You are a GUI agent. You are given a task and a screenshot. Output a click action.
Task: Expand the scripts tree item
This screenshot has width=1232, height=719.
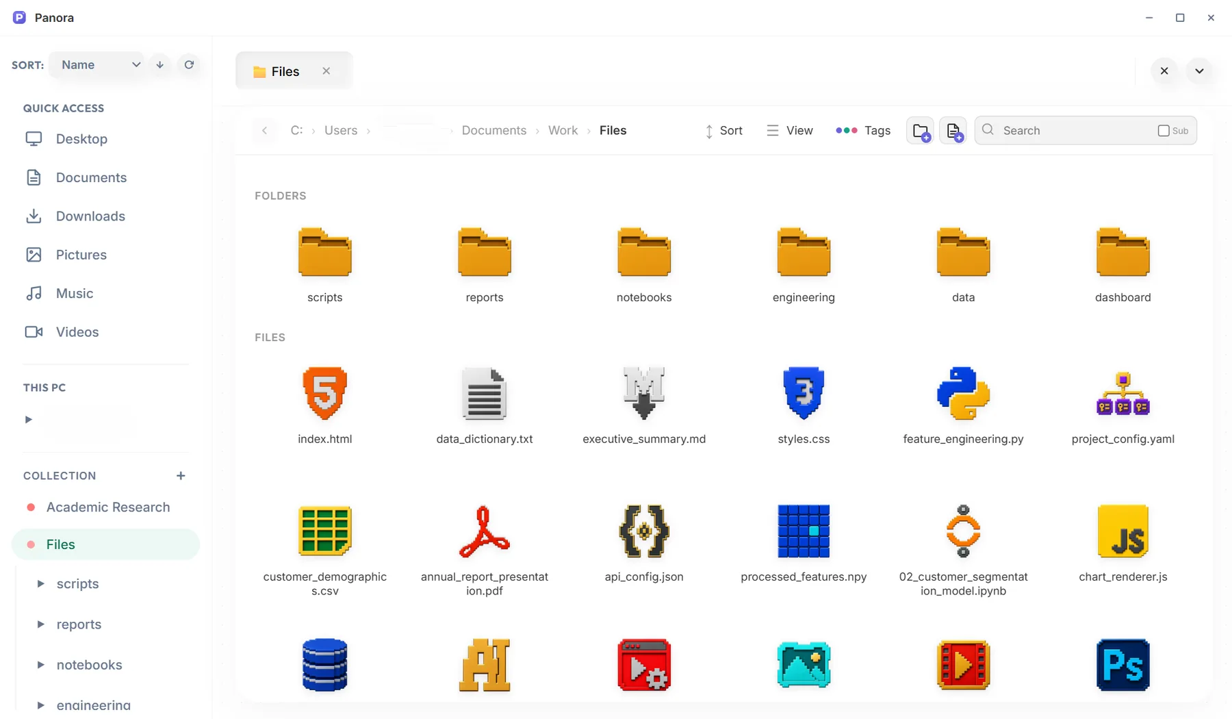(40, 583)
